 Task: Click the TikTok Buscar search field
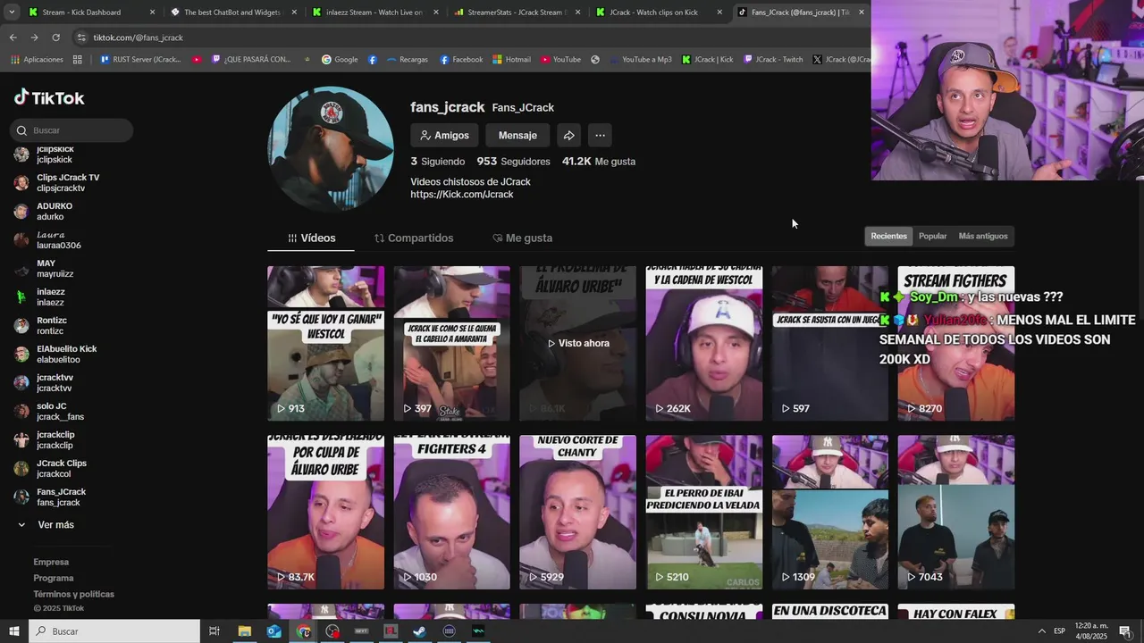click(x=72, y=130)
